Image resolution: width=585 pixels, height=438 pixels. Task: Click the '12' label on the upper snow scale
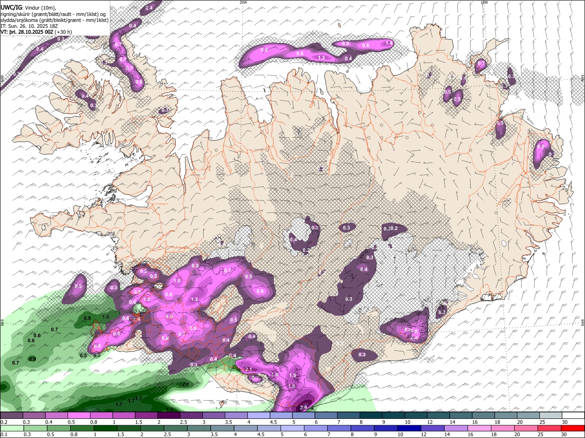[x=430, y=422]
